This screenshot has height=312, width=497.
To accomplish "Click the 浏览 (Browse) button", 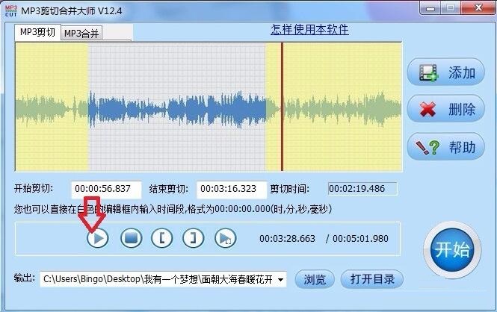I will (x=315, y=279).
